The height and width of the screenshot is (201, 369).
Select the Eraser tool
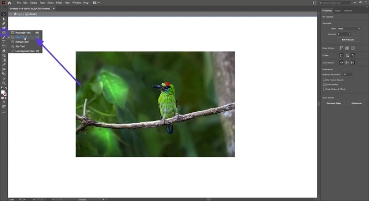[x=4, y=51]
